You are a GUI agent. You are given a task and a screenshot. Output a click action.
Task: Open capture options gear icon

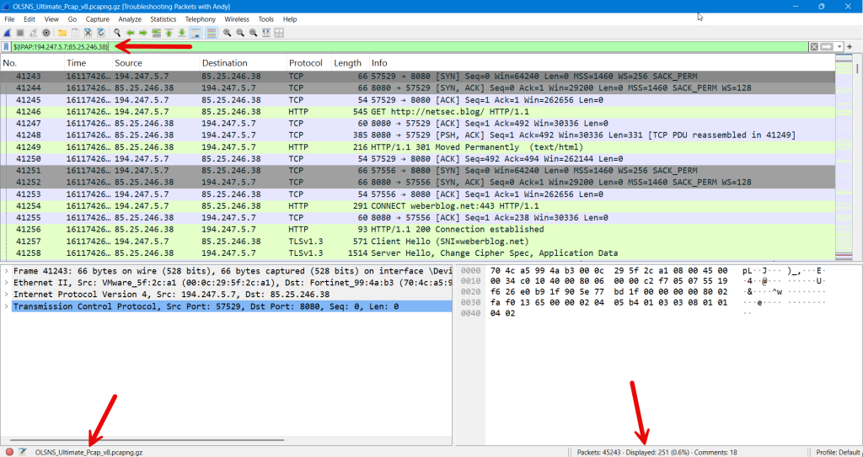(x=46, y=32)
